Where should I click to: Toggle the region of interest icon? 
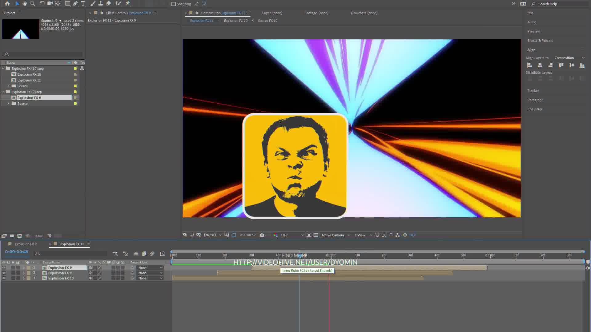pyautogui.click(x=309, y=235)
